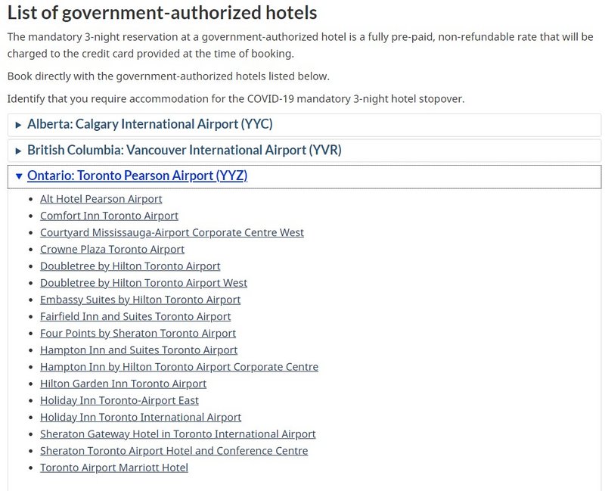Select Doubletree by Hilton Toronto Airport
Screen dimensions: 605x491
pos(130,266)
